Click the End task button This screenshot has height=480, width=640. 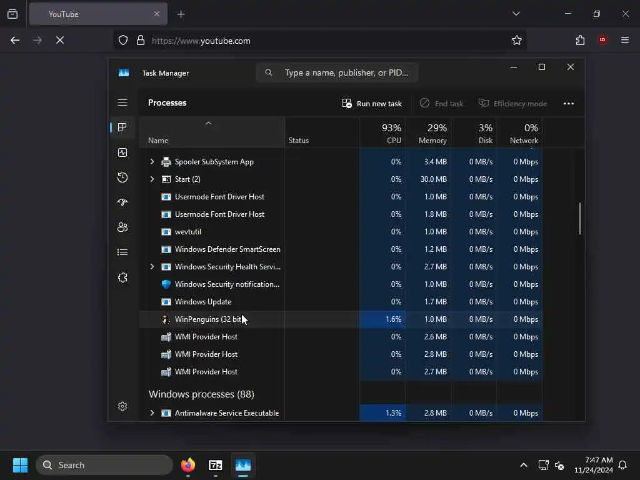coord(442,103)
